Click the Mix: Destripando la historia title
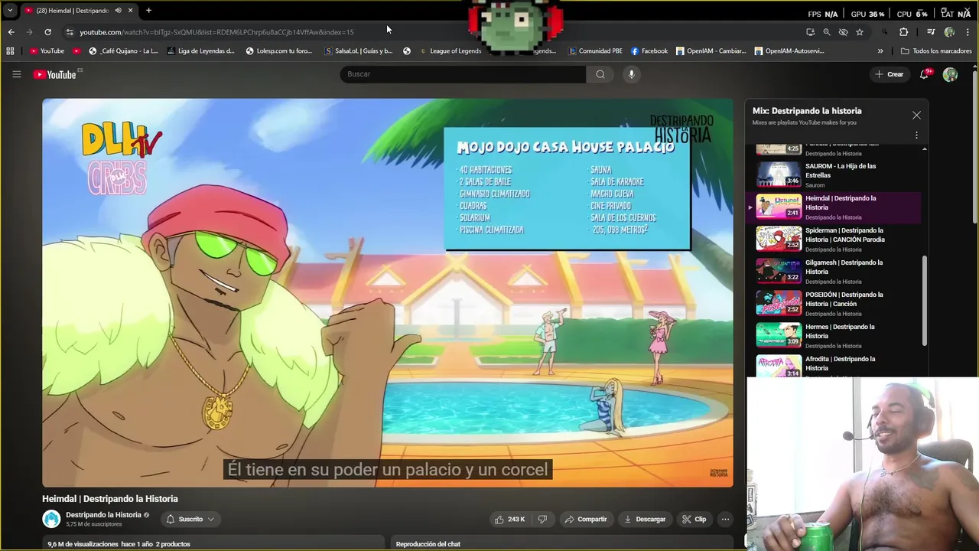 click(807, 111)
